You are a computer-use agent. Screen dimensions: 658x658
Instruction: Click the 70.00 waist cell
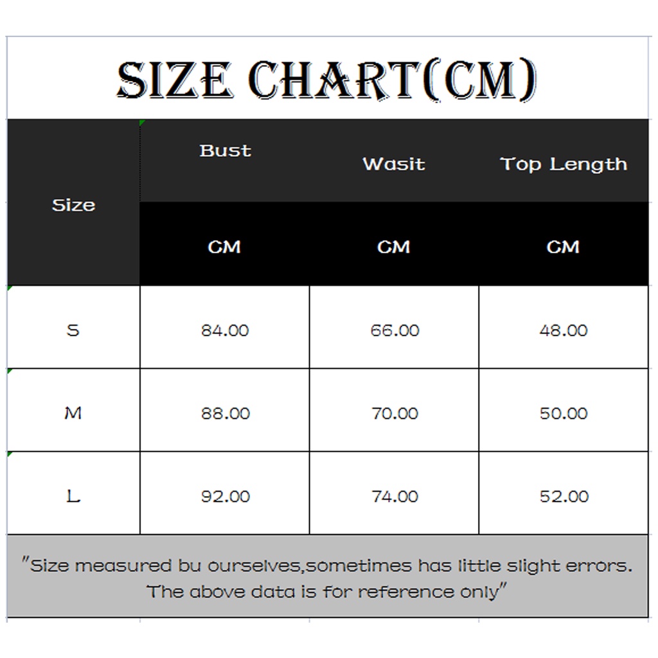pyautogui.click(x=395, y=413)
